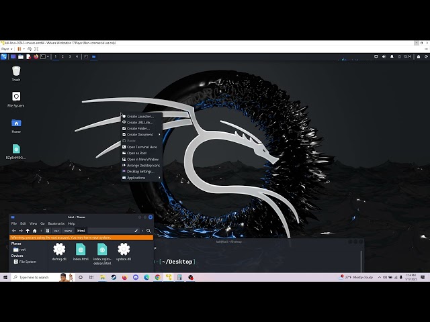Click the root drive path button in Thunar
Screen dimensions: 430x322
tap(48, 231)
